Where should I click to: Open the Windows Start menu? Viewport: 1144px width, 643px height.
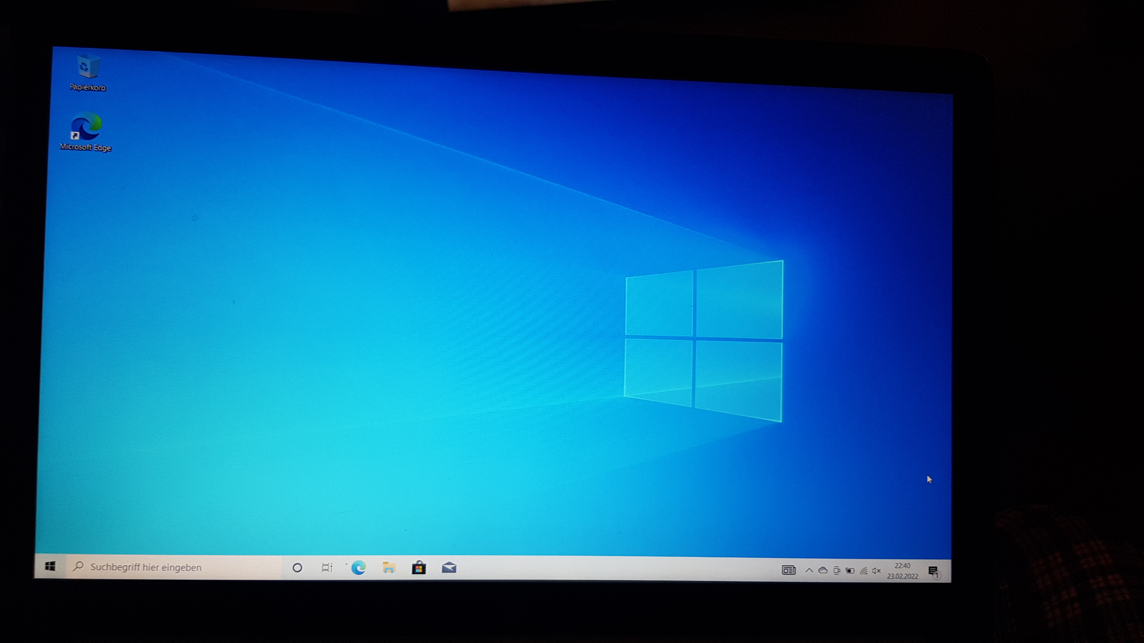tap(50, 566)
